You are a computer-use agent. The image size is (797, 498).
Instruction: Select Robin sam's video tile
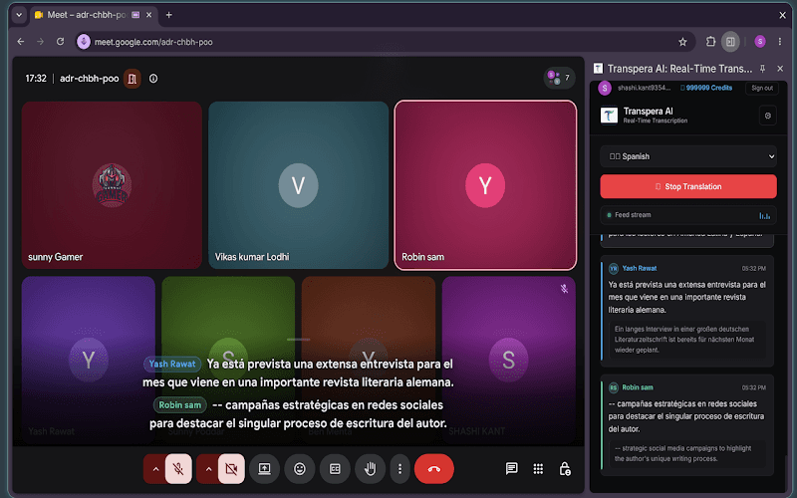(485, 185)
